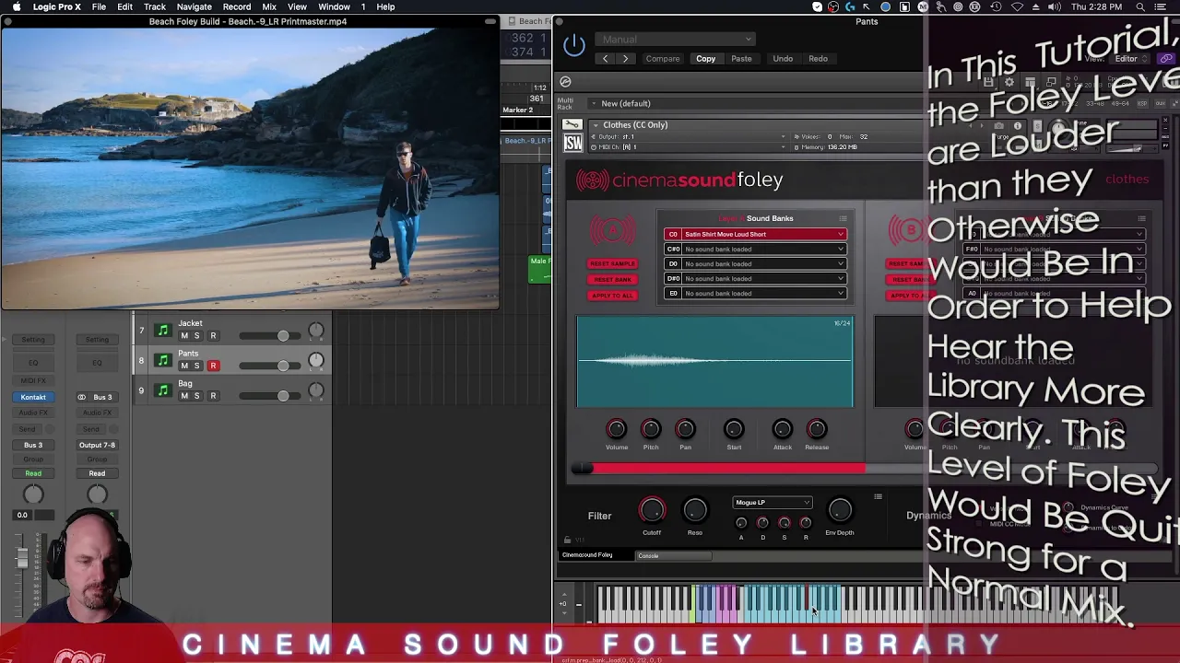Open the Navigate menu
Viewport: 1180px width, 663px height.
click(194, 6)
